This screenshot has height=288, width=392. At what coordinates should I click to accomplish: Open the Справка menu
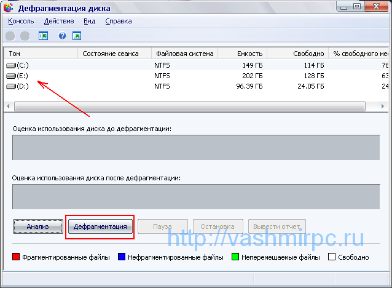119,22
